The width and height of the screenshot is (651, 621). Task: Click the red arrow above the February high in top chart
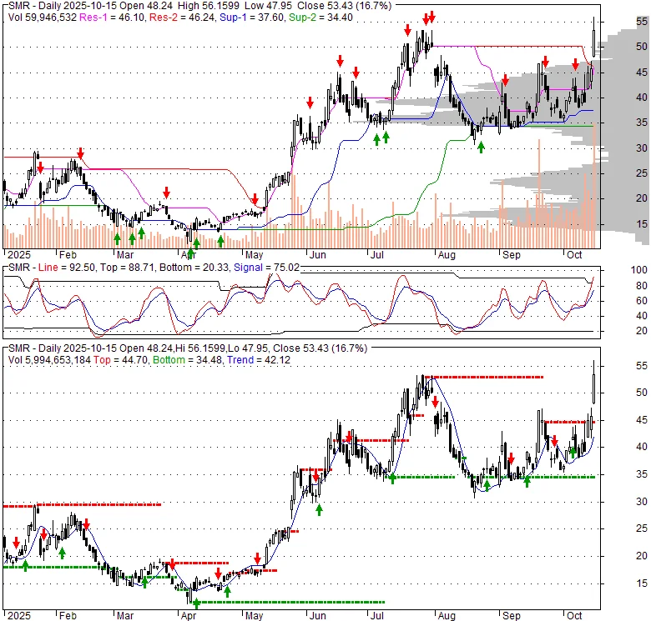tap(81, 154)
